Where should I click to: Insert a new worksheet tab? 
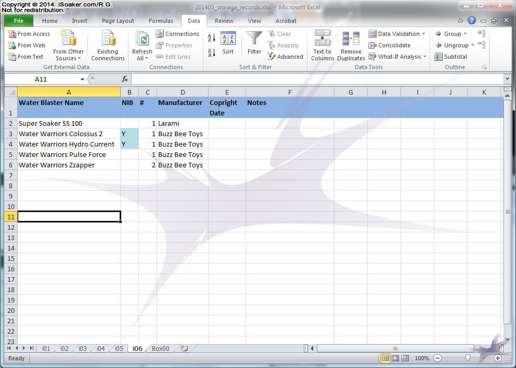[184, 349]
